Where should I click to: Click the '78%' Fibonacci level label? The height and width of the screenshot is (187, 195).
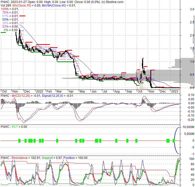5,13
